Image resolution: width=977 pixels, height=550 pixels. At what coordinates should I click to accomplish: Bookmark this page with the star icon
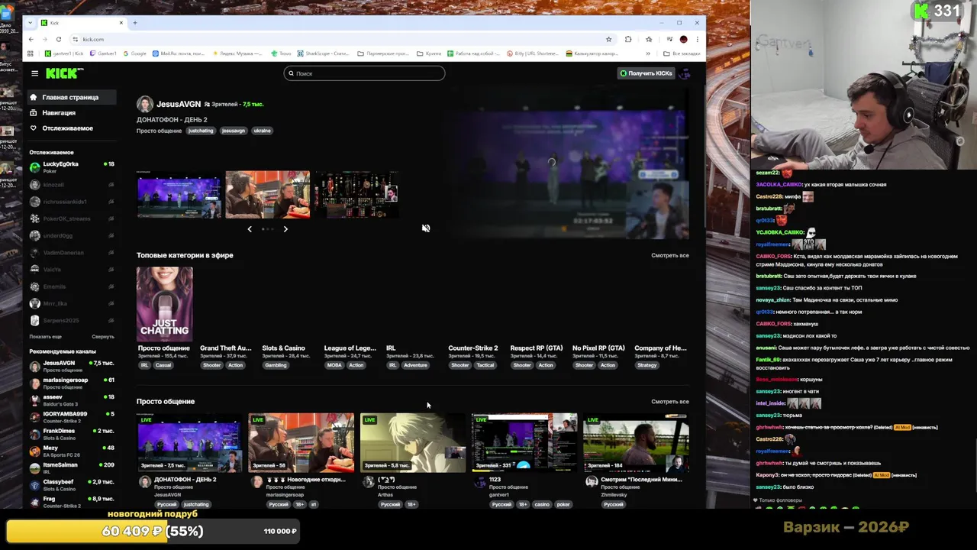(x=608, y=39)
